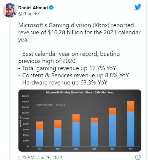Click the Twitter bird logo
Viewport: 148px width, 160px height.
tap(138, 7)
